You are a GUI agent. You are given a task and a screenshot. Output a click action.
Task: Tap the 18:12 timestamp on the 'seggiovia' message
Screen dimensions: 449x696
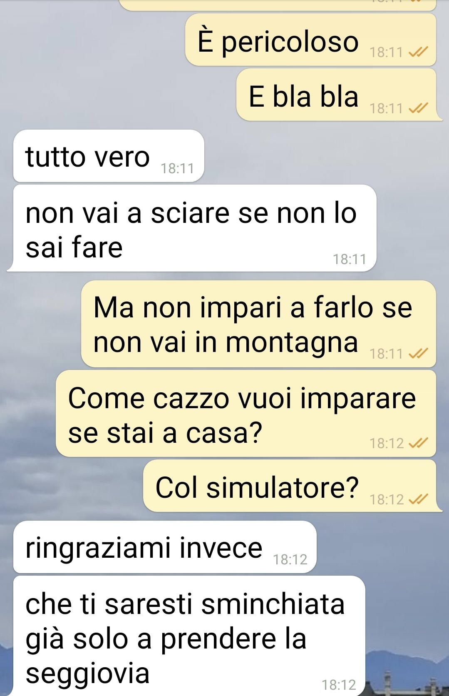[x=339, y=685]
